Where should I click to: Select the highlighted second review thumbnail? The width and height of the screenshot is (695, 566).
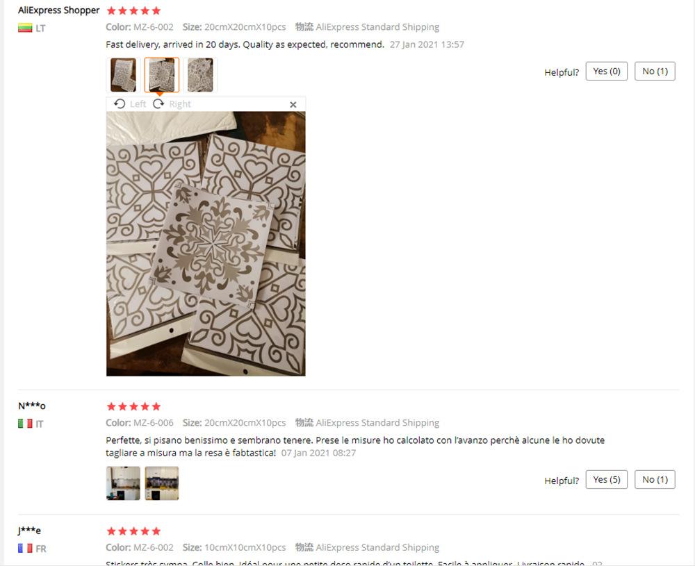point(162,75)
